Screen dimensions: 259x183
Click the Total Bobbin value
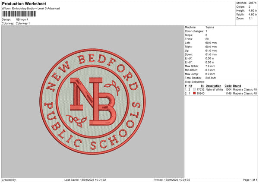tap(211, 78)
